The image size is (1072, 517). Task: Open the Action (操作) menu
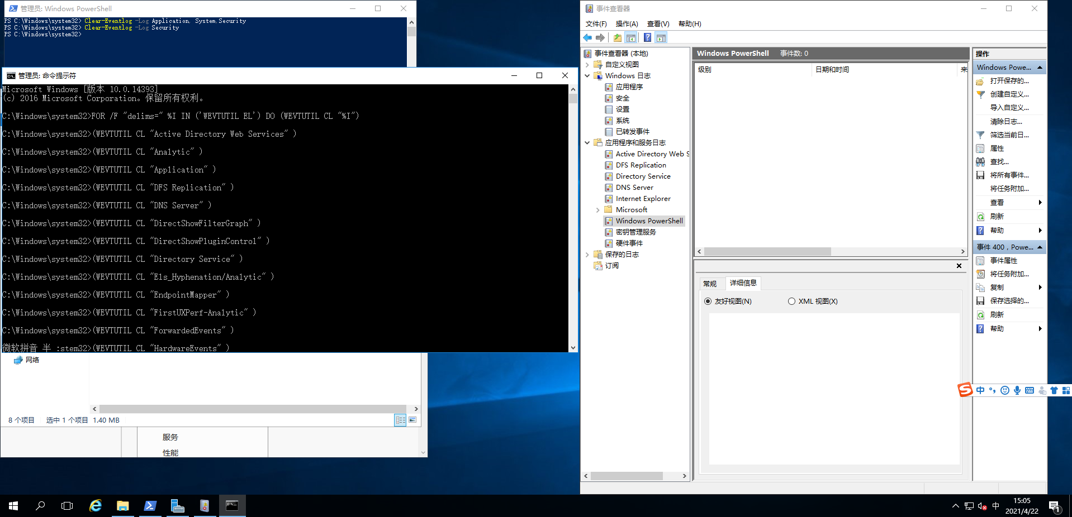627,24
